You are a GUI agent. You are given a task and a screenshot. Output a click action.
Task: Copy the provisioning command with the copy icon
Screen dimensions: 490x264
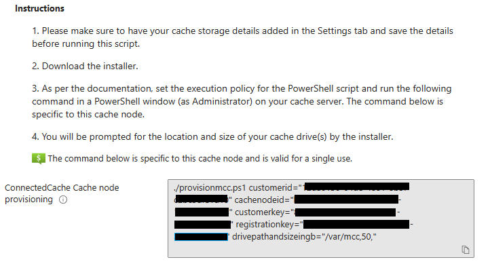tap(466, 250)
